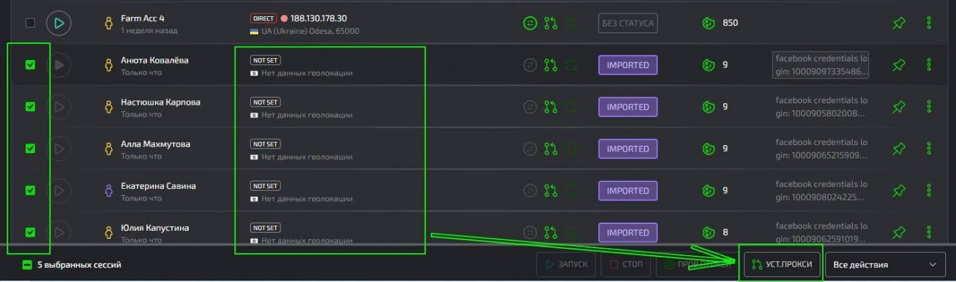Start the Farm Acc 4 session play button

[59, 23]
